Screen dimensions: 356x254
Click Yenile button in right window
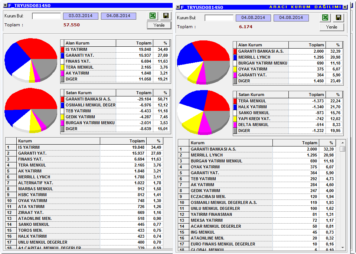331,27
